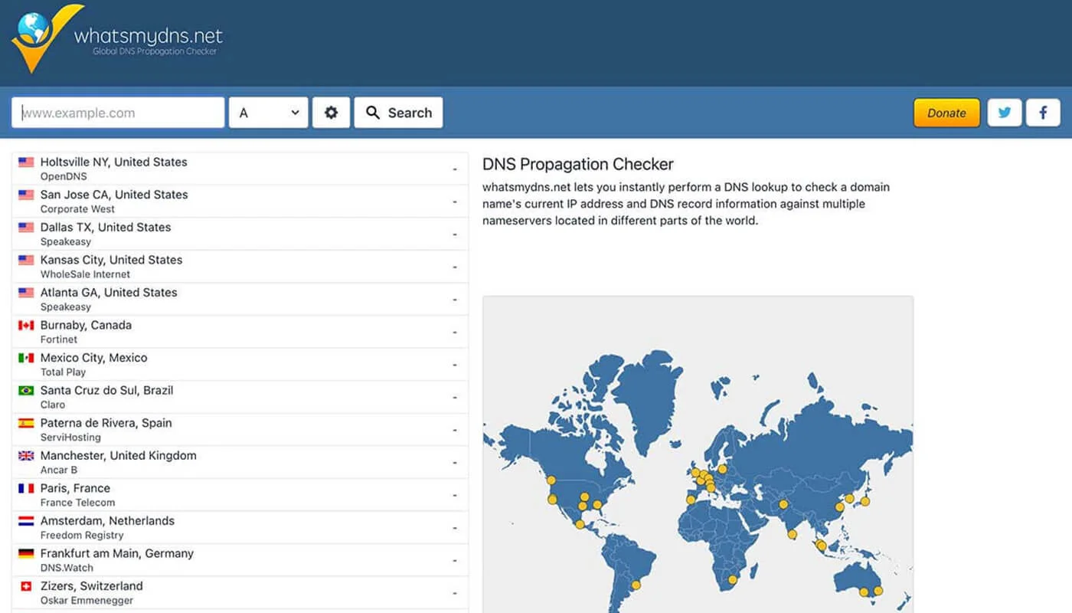The image size is (1072, 613).
Task: Select the San Jose CA Corporate West row
Action: click(240, 202)
